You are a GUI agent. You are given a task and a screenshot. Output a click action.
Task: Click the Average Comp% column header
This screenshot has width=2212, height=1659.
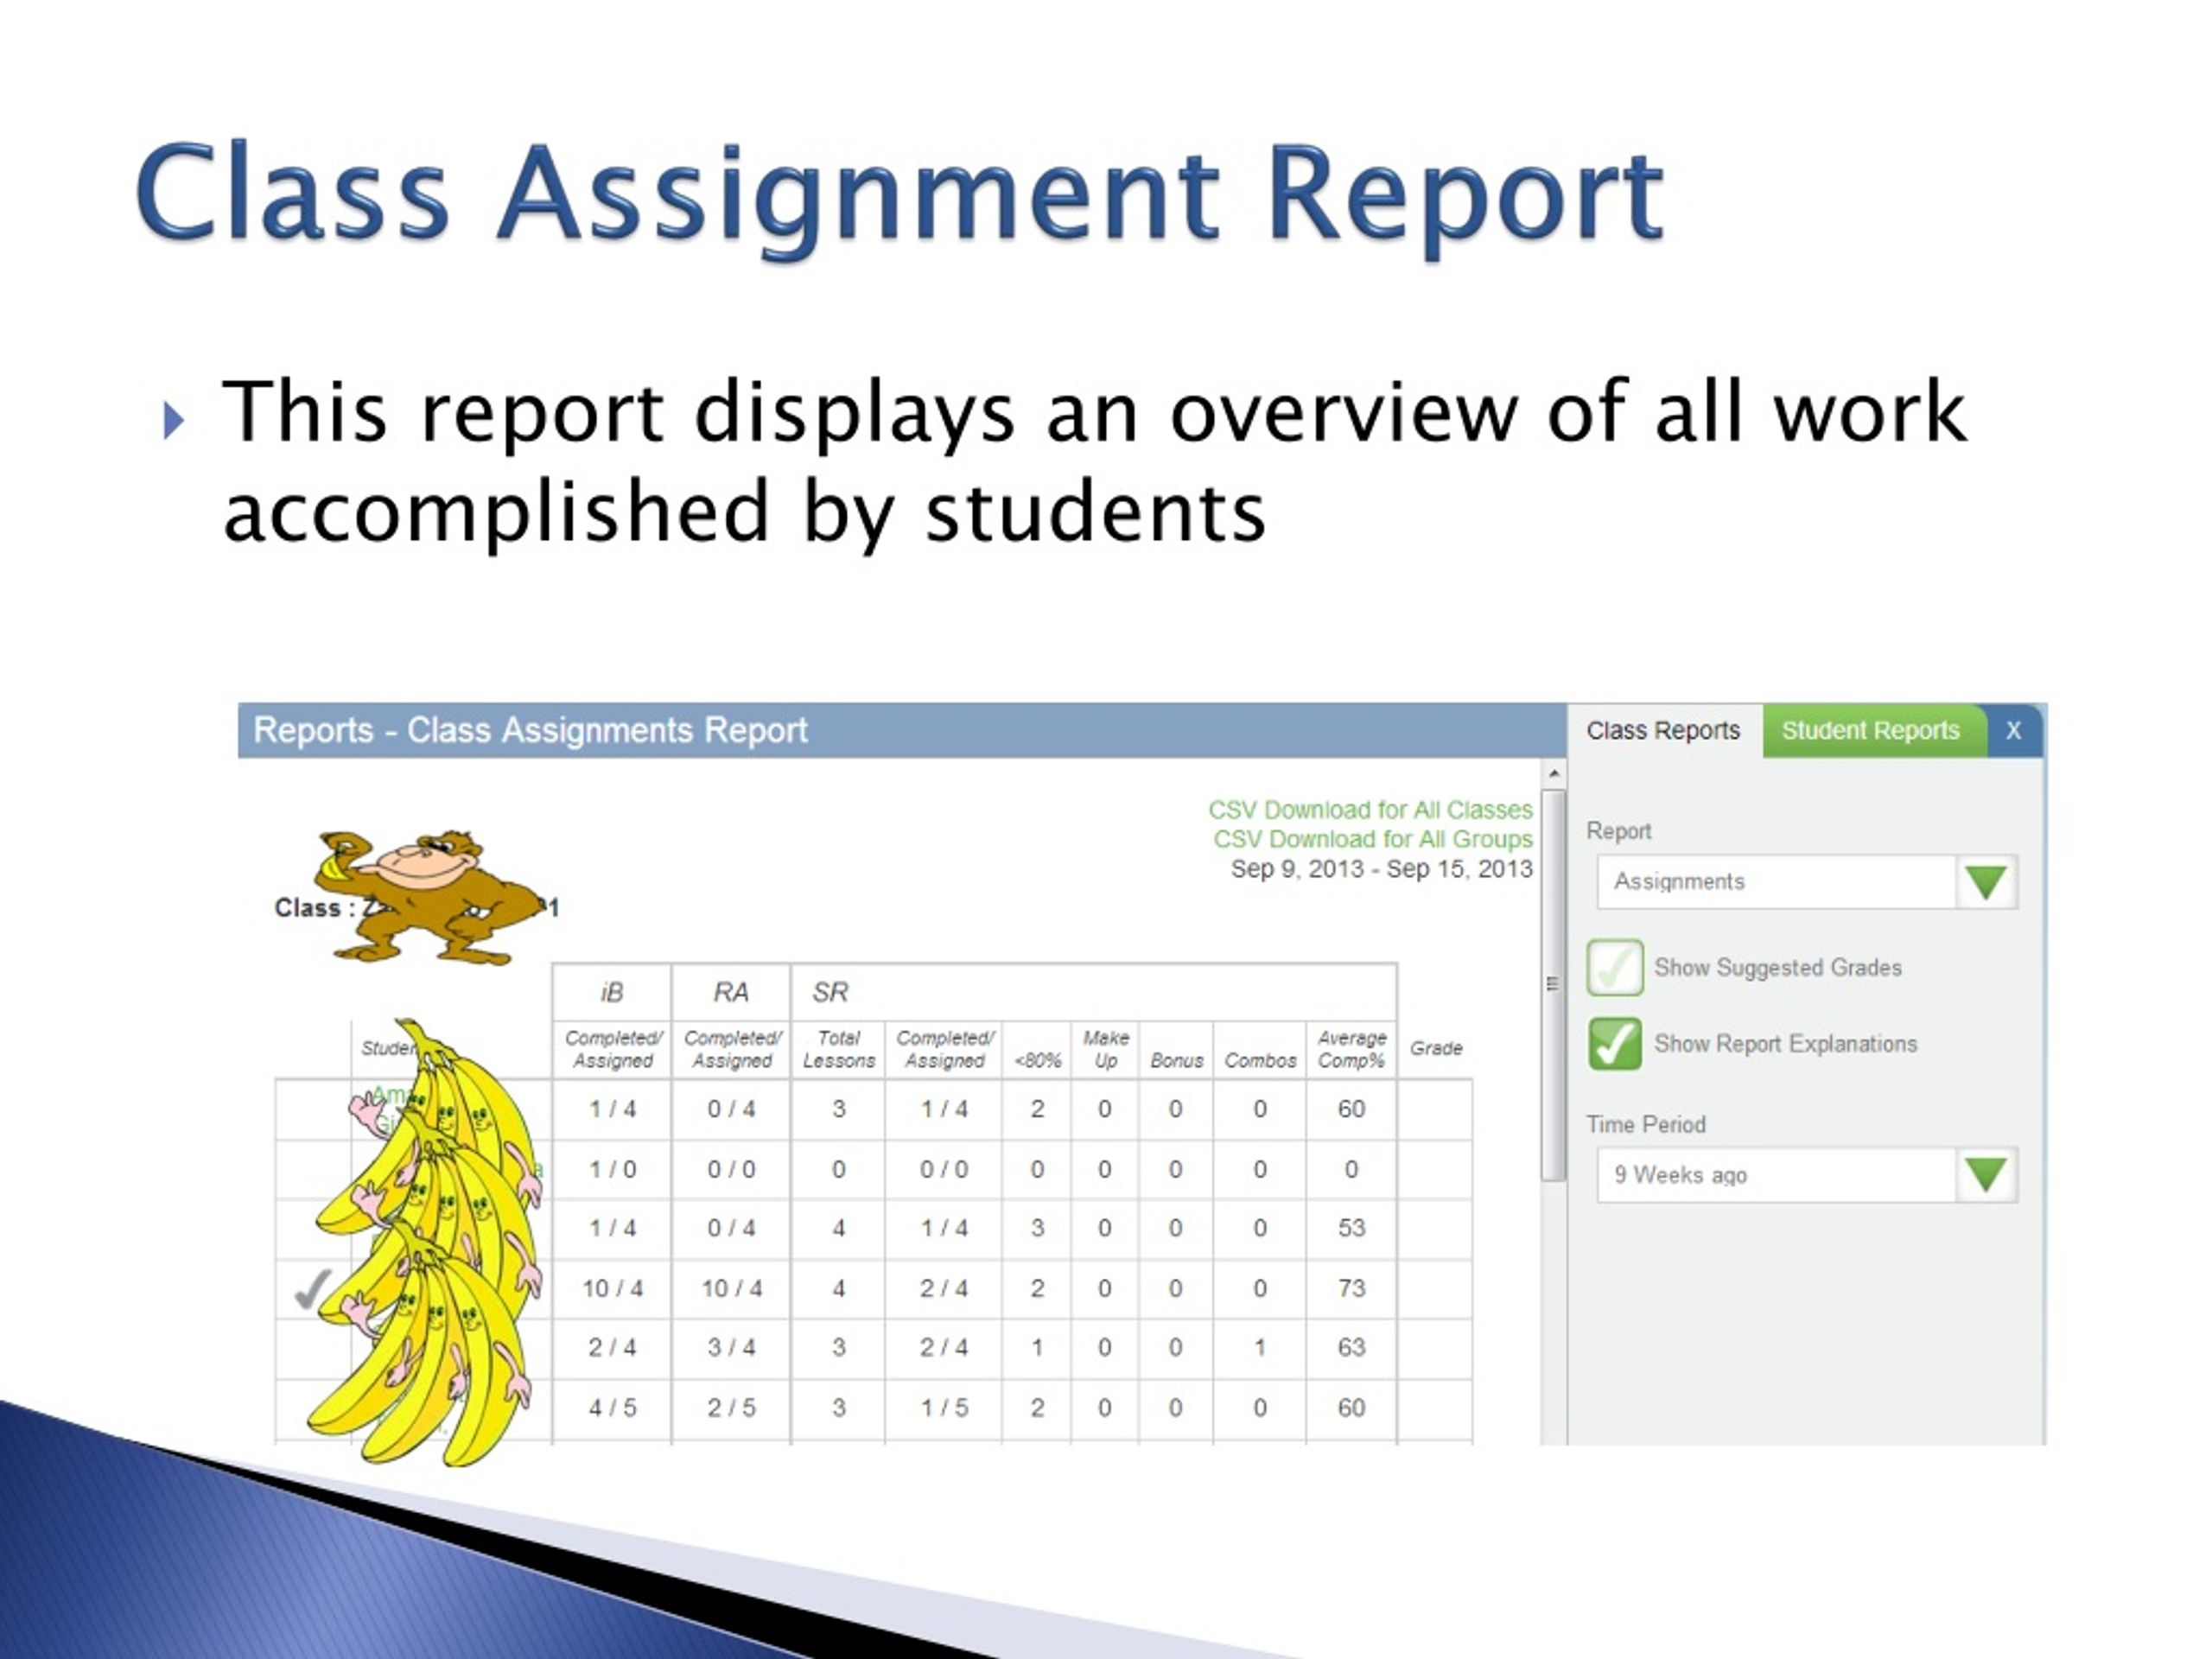1351,1049
